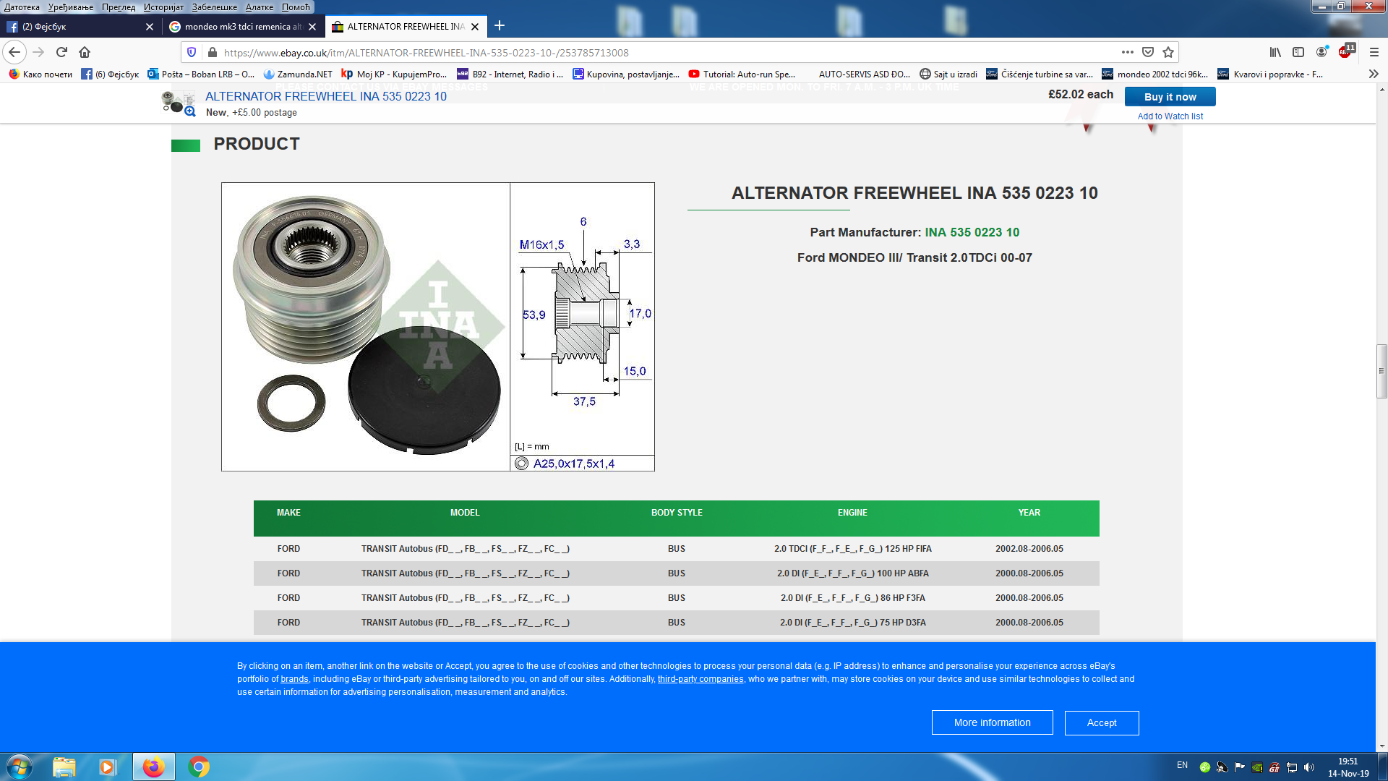The image size is (1388, 781).
Task: Click Add to Watch list link
Action: (1170, 116)
